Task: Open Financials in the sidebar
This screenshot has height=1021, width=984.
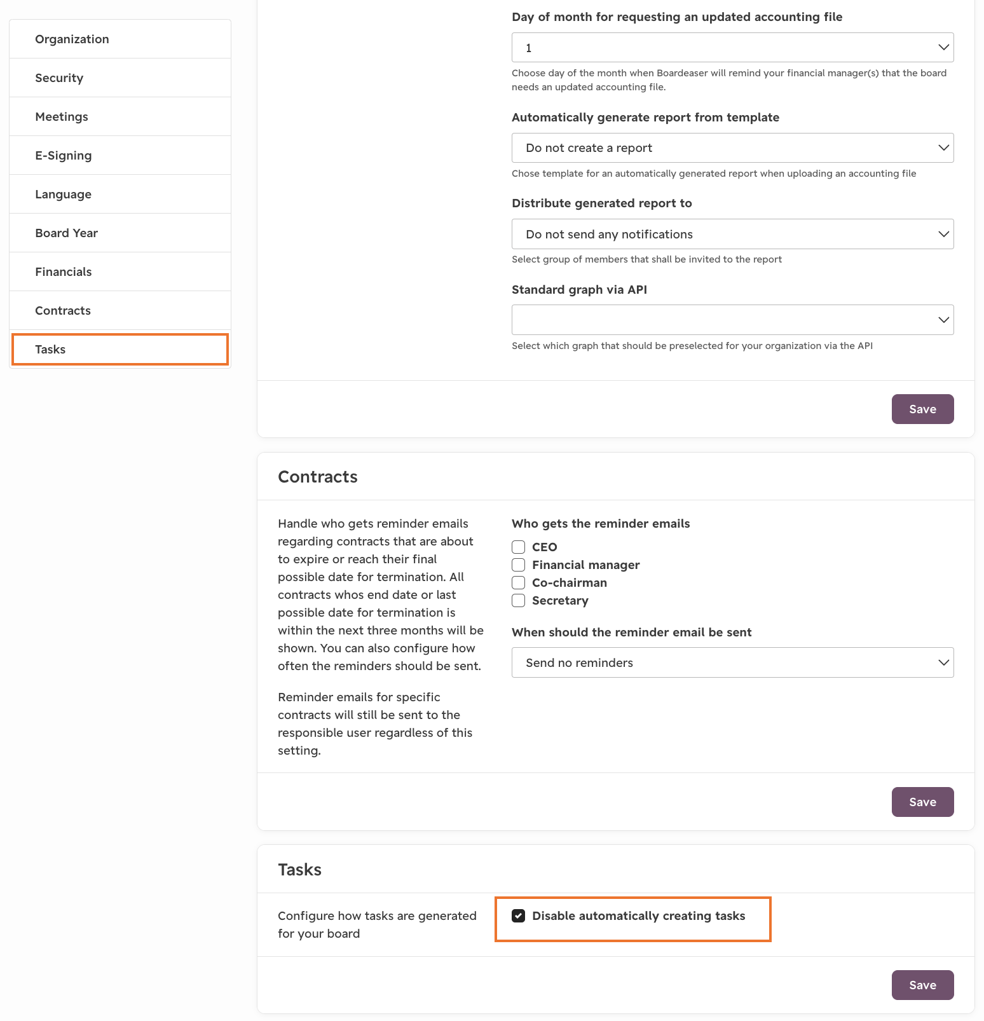Action: point(120,271)
